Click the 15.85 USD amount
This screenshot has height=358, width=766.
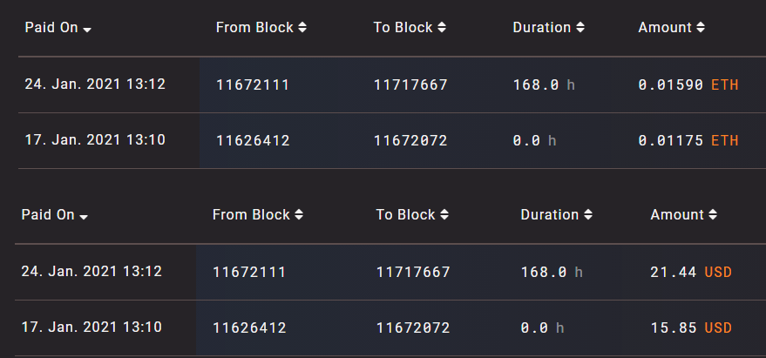point(690,328)
